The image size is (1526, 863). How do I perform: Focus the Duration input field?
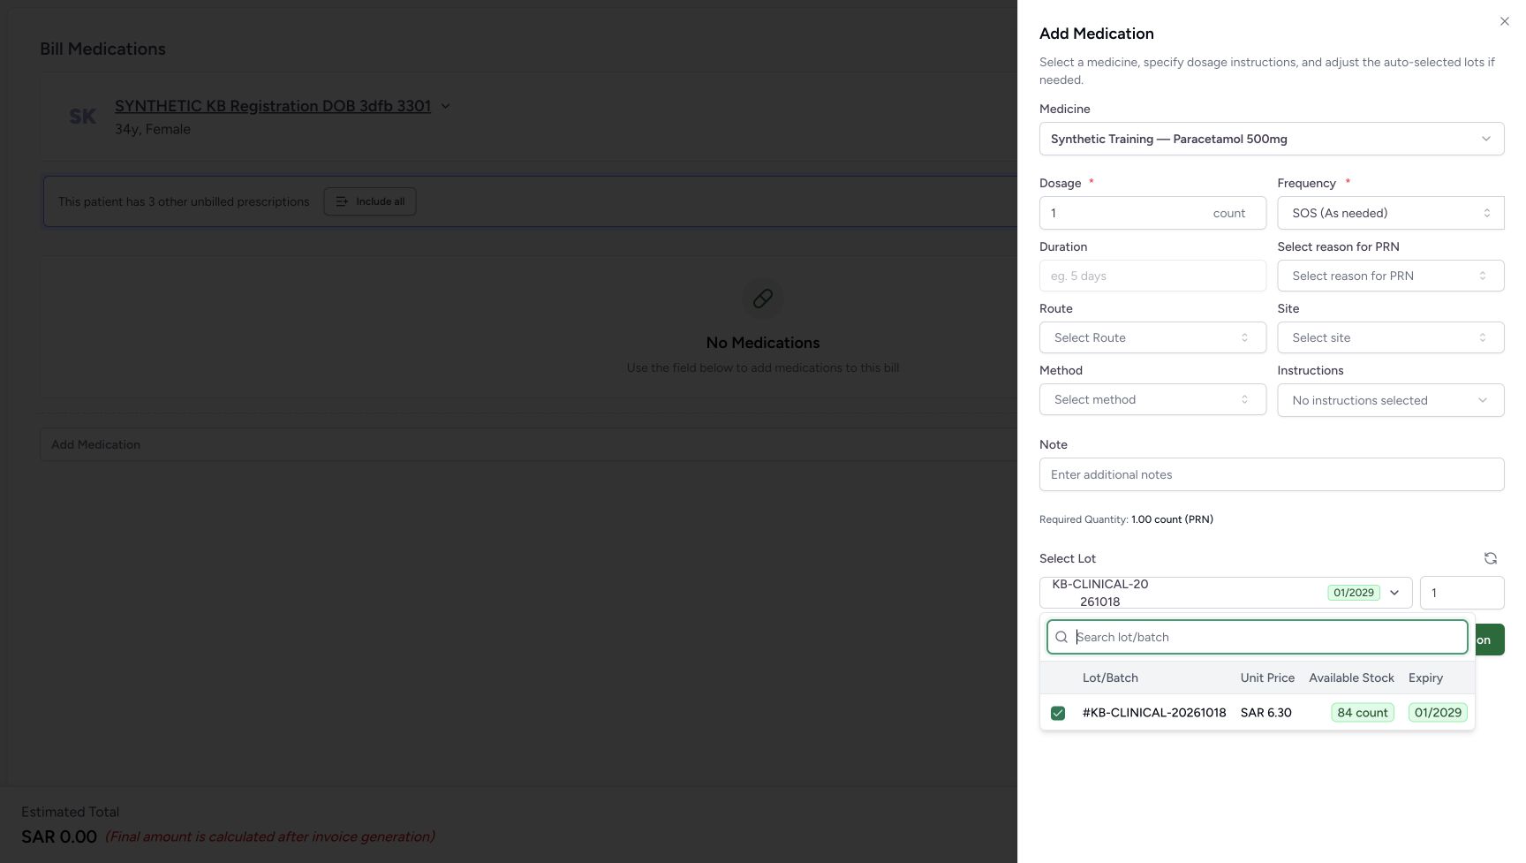(x=1152, y=276)
